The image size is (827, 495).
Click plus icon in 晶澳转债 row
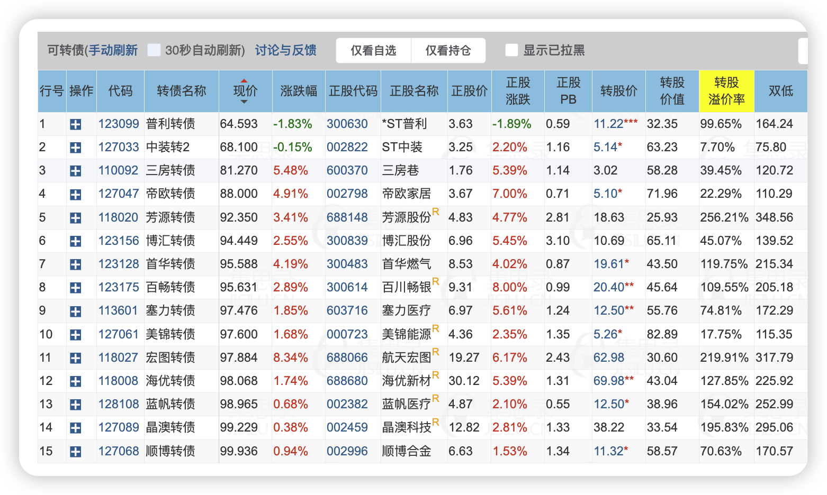point(76,428)
